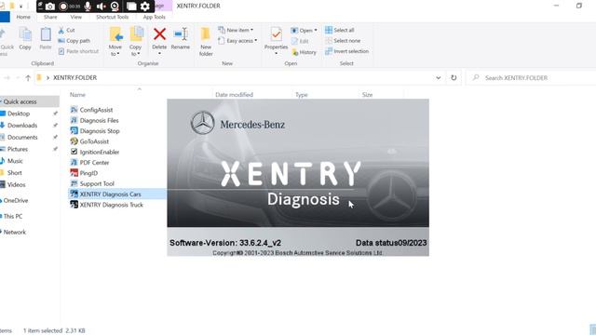Select the Diagnosis Stop shortcut
This screenshot has height=335, width=596.
click(95, 131)
